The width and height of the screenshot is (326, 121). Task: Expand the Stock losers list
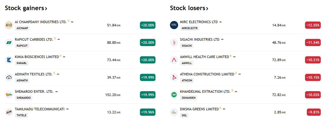click(189, 8)
